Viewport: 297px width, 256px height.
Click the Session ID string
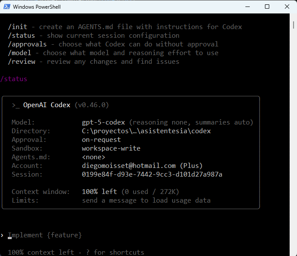point(152,174)
